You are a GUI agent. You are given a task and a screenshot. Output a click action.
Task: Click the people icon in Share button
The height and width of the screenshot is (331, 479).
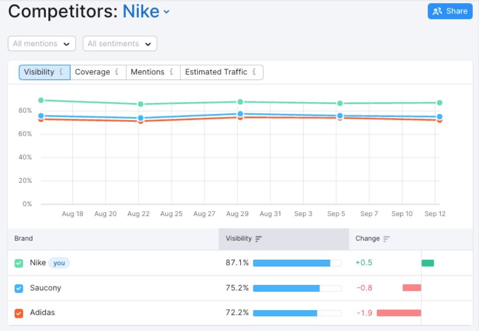click(x=438, y=11)
